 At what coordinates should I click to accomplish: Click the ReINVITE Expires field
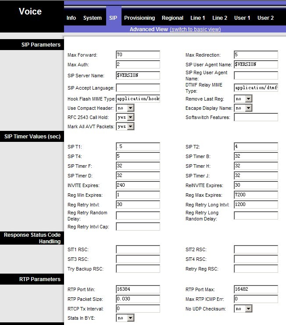[x=256, y=185]
